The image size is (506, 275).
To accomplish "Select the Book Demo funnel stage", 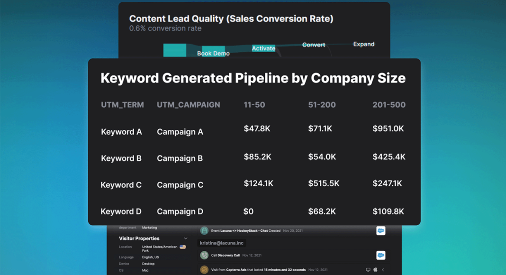I will tap(213, 53).
